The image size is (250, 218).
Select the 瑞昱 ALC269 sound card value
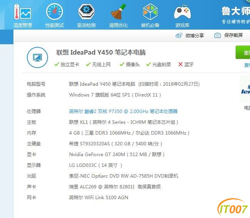115,187
